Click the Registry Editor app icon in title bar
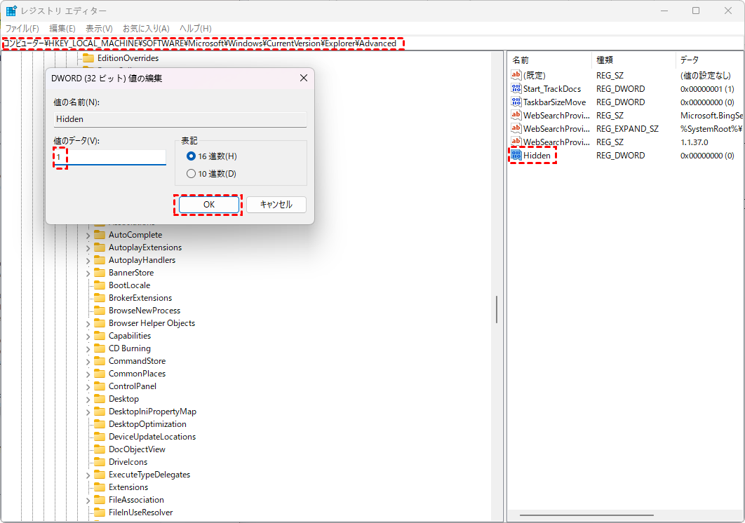The height and width of the screenshot is (523, 745). coord(12,11)
